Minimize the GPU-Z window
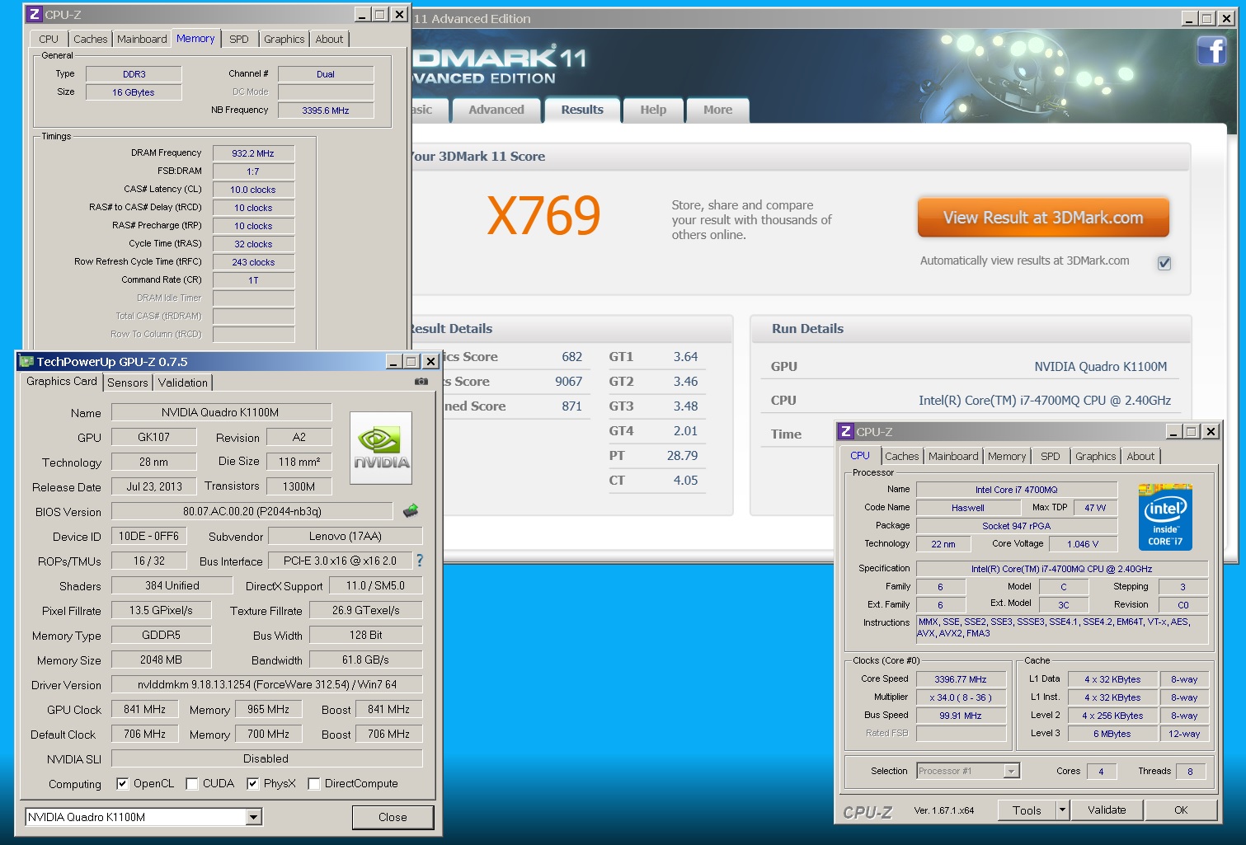Image resolution: width=1246 pixels, height=845 pixels. tap(394, 361)
